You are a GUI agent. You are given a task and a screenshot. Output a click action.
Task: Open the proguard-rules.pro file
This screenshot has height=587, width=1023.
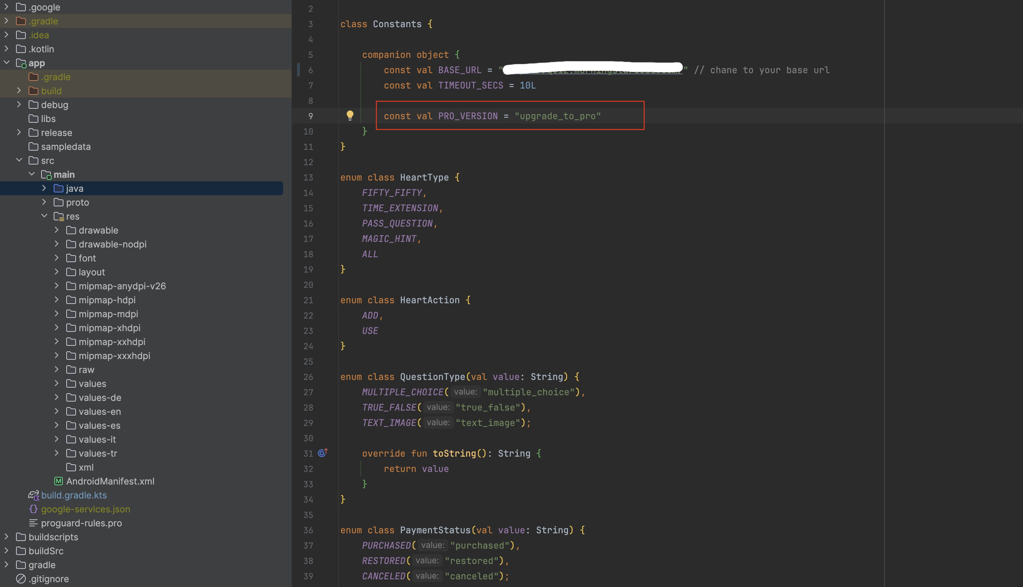(x=82, y=523)
